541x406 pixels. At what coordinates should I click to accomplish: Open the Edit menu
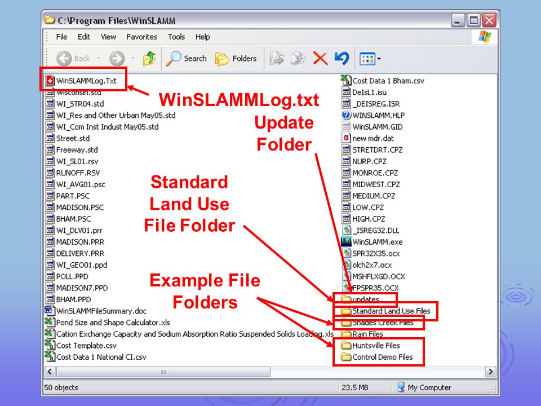[x=83, y=37]
